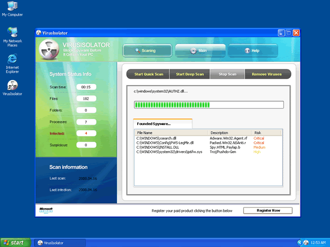Click the green scan progress bar
Screen dimensions: 330x247
pos(208,105)
